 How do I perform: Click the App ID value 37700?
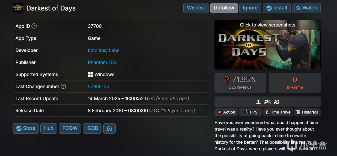[95, 26]
